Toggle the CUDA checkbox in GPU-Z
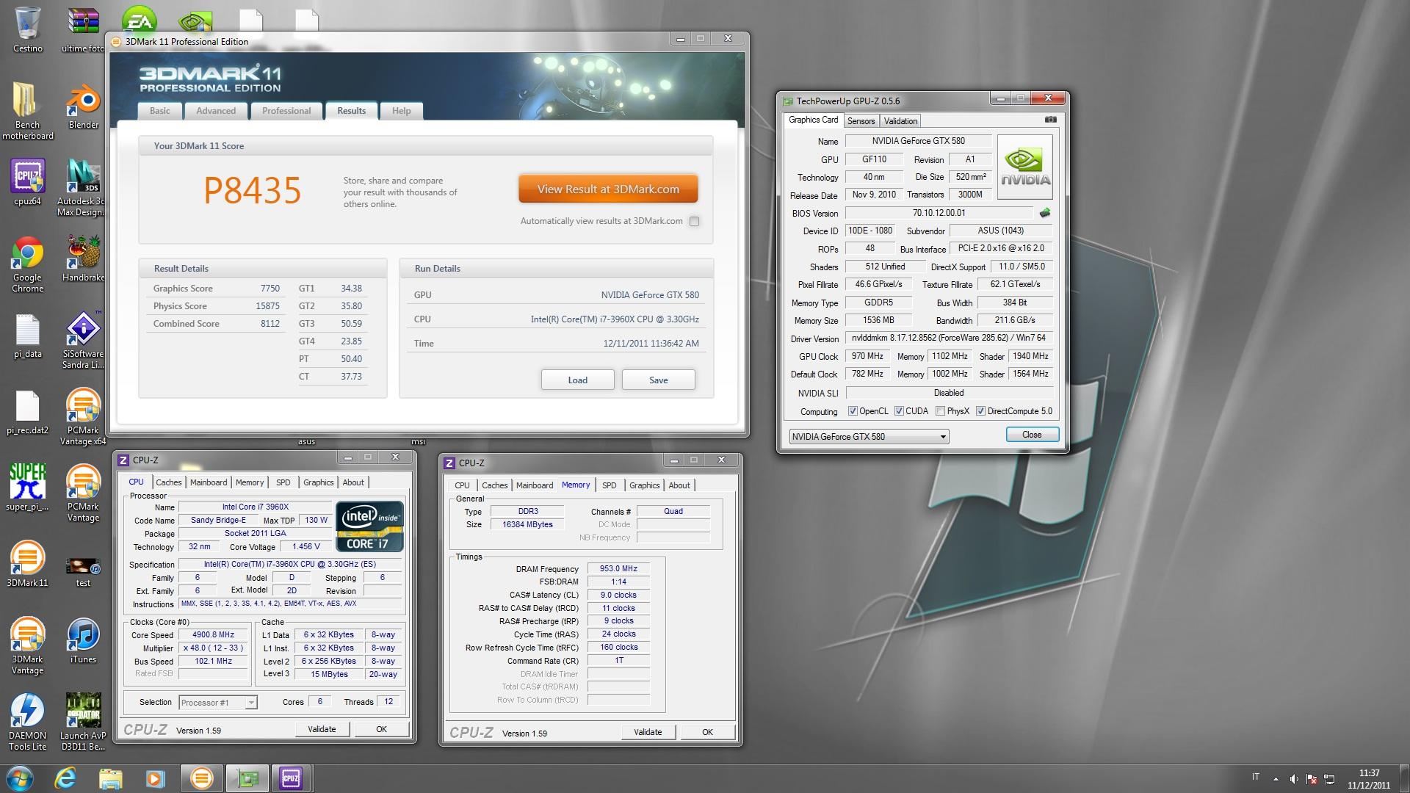The width and height of the screenshot is (1410, 793). click(899, 411)
